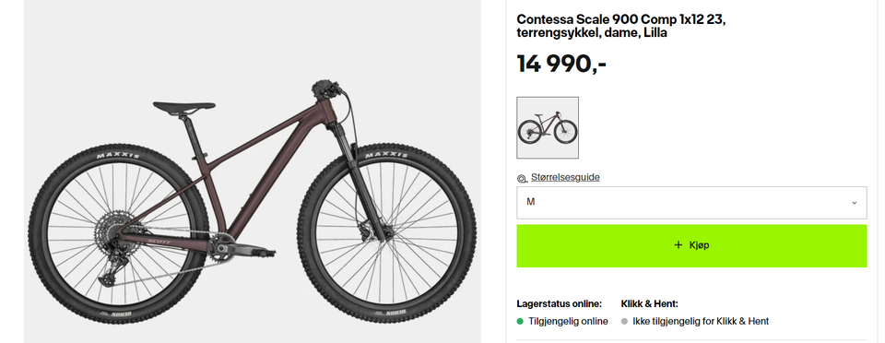Click the Contessa Scale 900 Comp product title
The height and width of the screenshot is (343, 885).
point(620,26)
